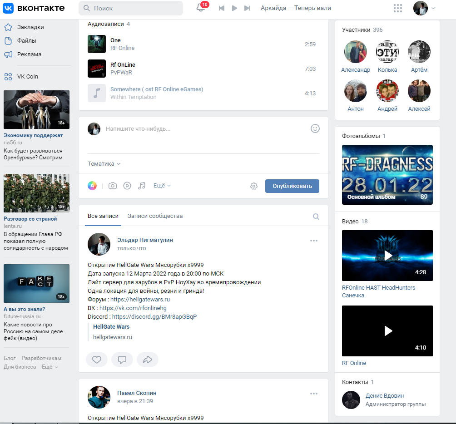Viewport: 456px width, 424px height.
Task: Open post settings gear icon
Action: pos(254,186)
